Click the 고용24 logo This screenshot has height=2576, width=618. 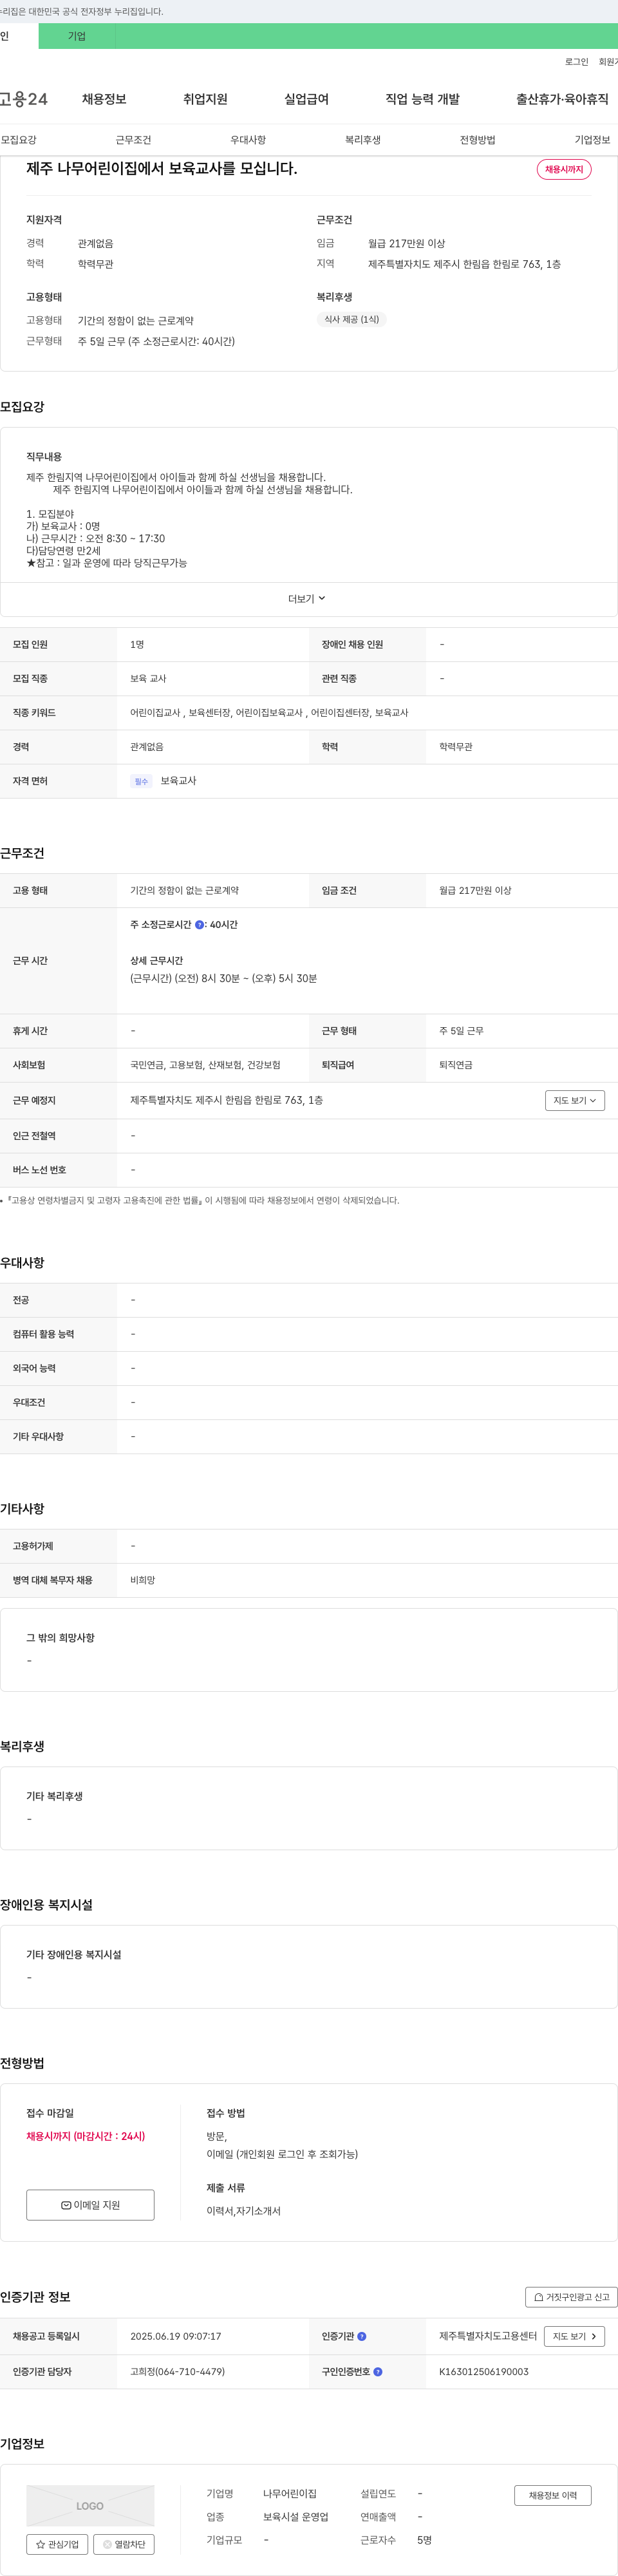tap(24, 99)
